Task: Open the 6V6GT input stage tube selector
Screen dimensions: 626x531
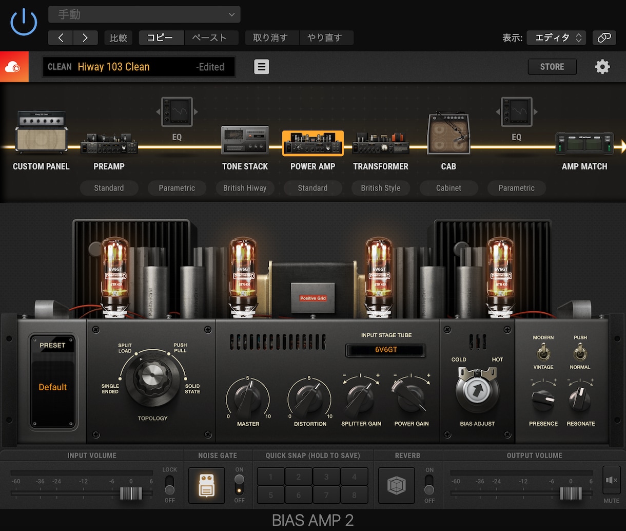Action: click(x=386, y=350)
